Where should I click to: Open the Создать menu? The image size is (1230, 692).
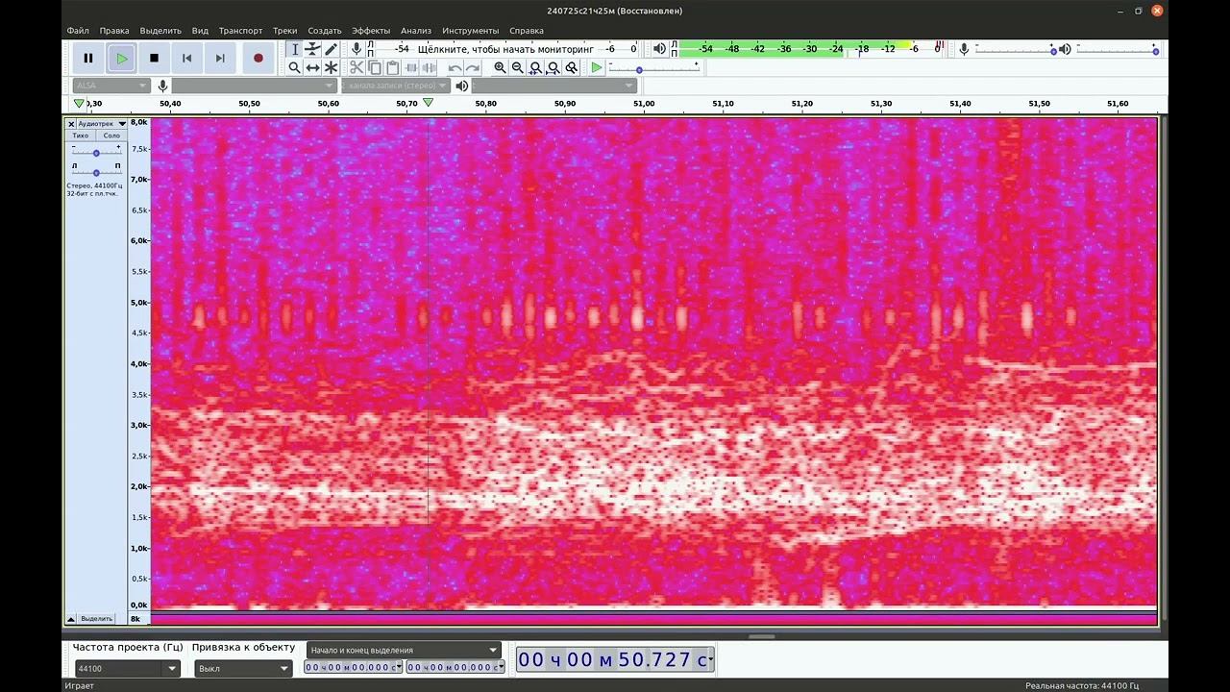(325, 31)
